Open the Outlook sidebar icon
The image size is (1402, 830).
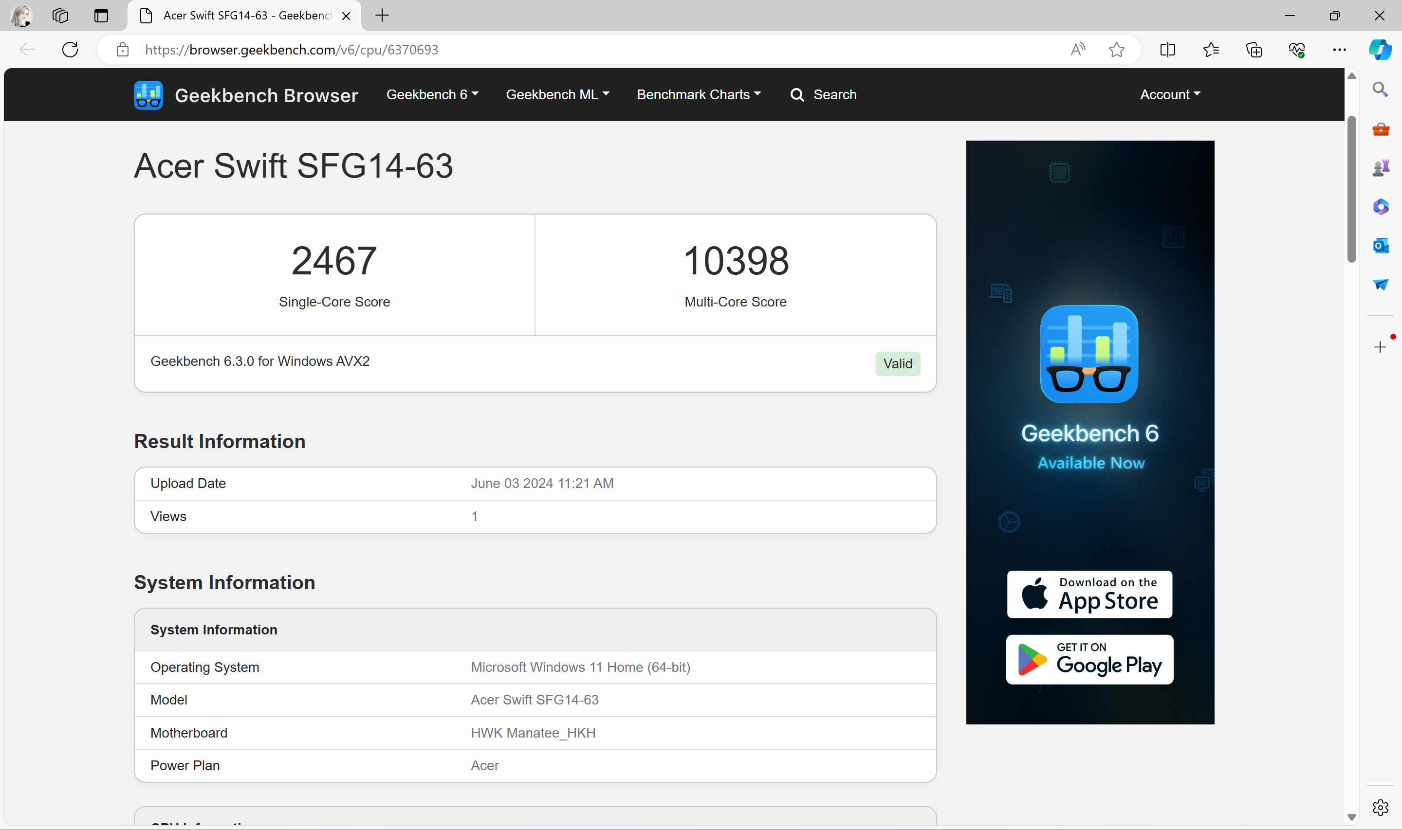[x=1380, y=246]
